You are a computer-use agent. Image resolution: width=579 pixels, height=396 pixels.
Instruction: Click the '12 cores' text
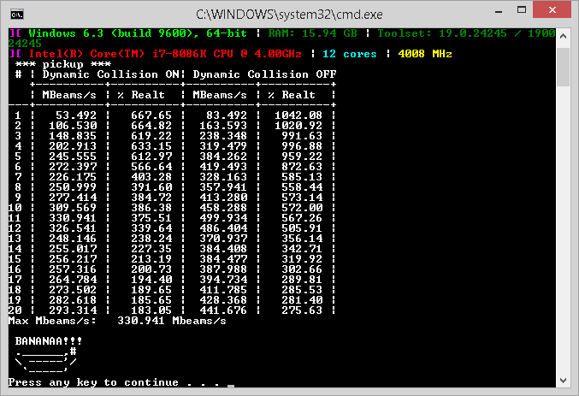coord(350,54)
